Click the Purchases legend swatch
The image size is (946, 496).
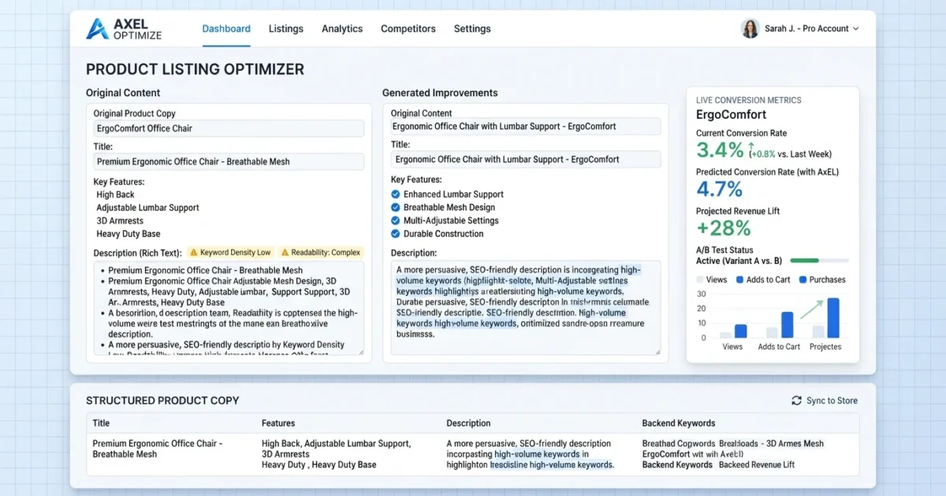click(803, 279)
